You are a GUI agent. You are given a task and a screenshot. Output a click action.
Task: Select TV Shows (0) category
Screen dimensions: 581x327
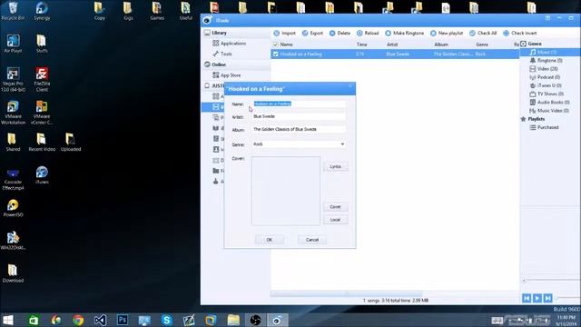click(x=547, y=94)
